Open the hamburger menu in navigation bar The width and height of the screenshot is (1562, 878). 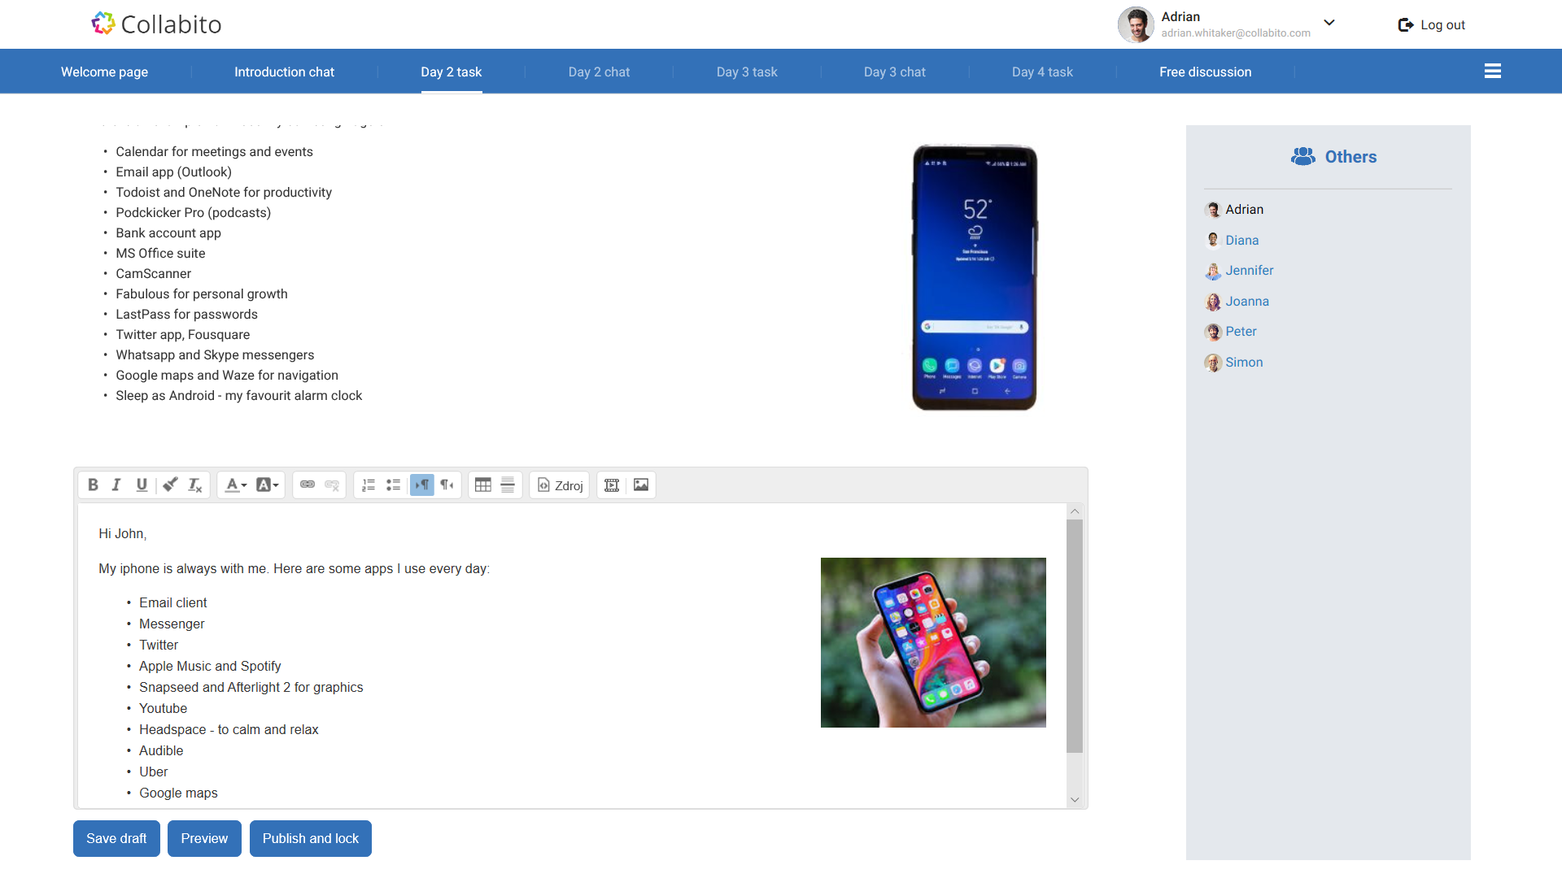(x=1492, y=72)
